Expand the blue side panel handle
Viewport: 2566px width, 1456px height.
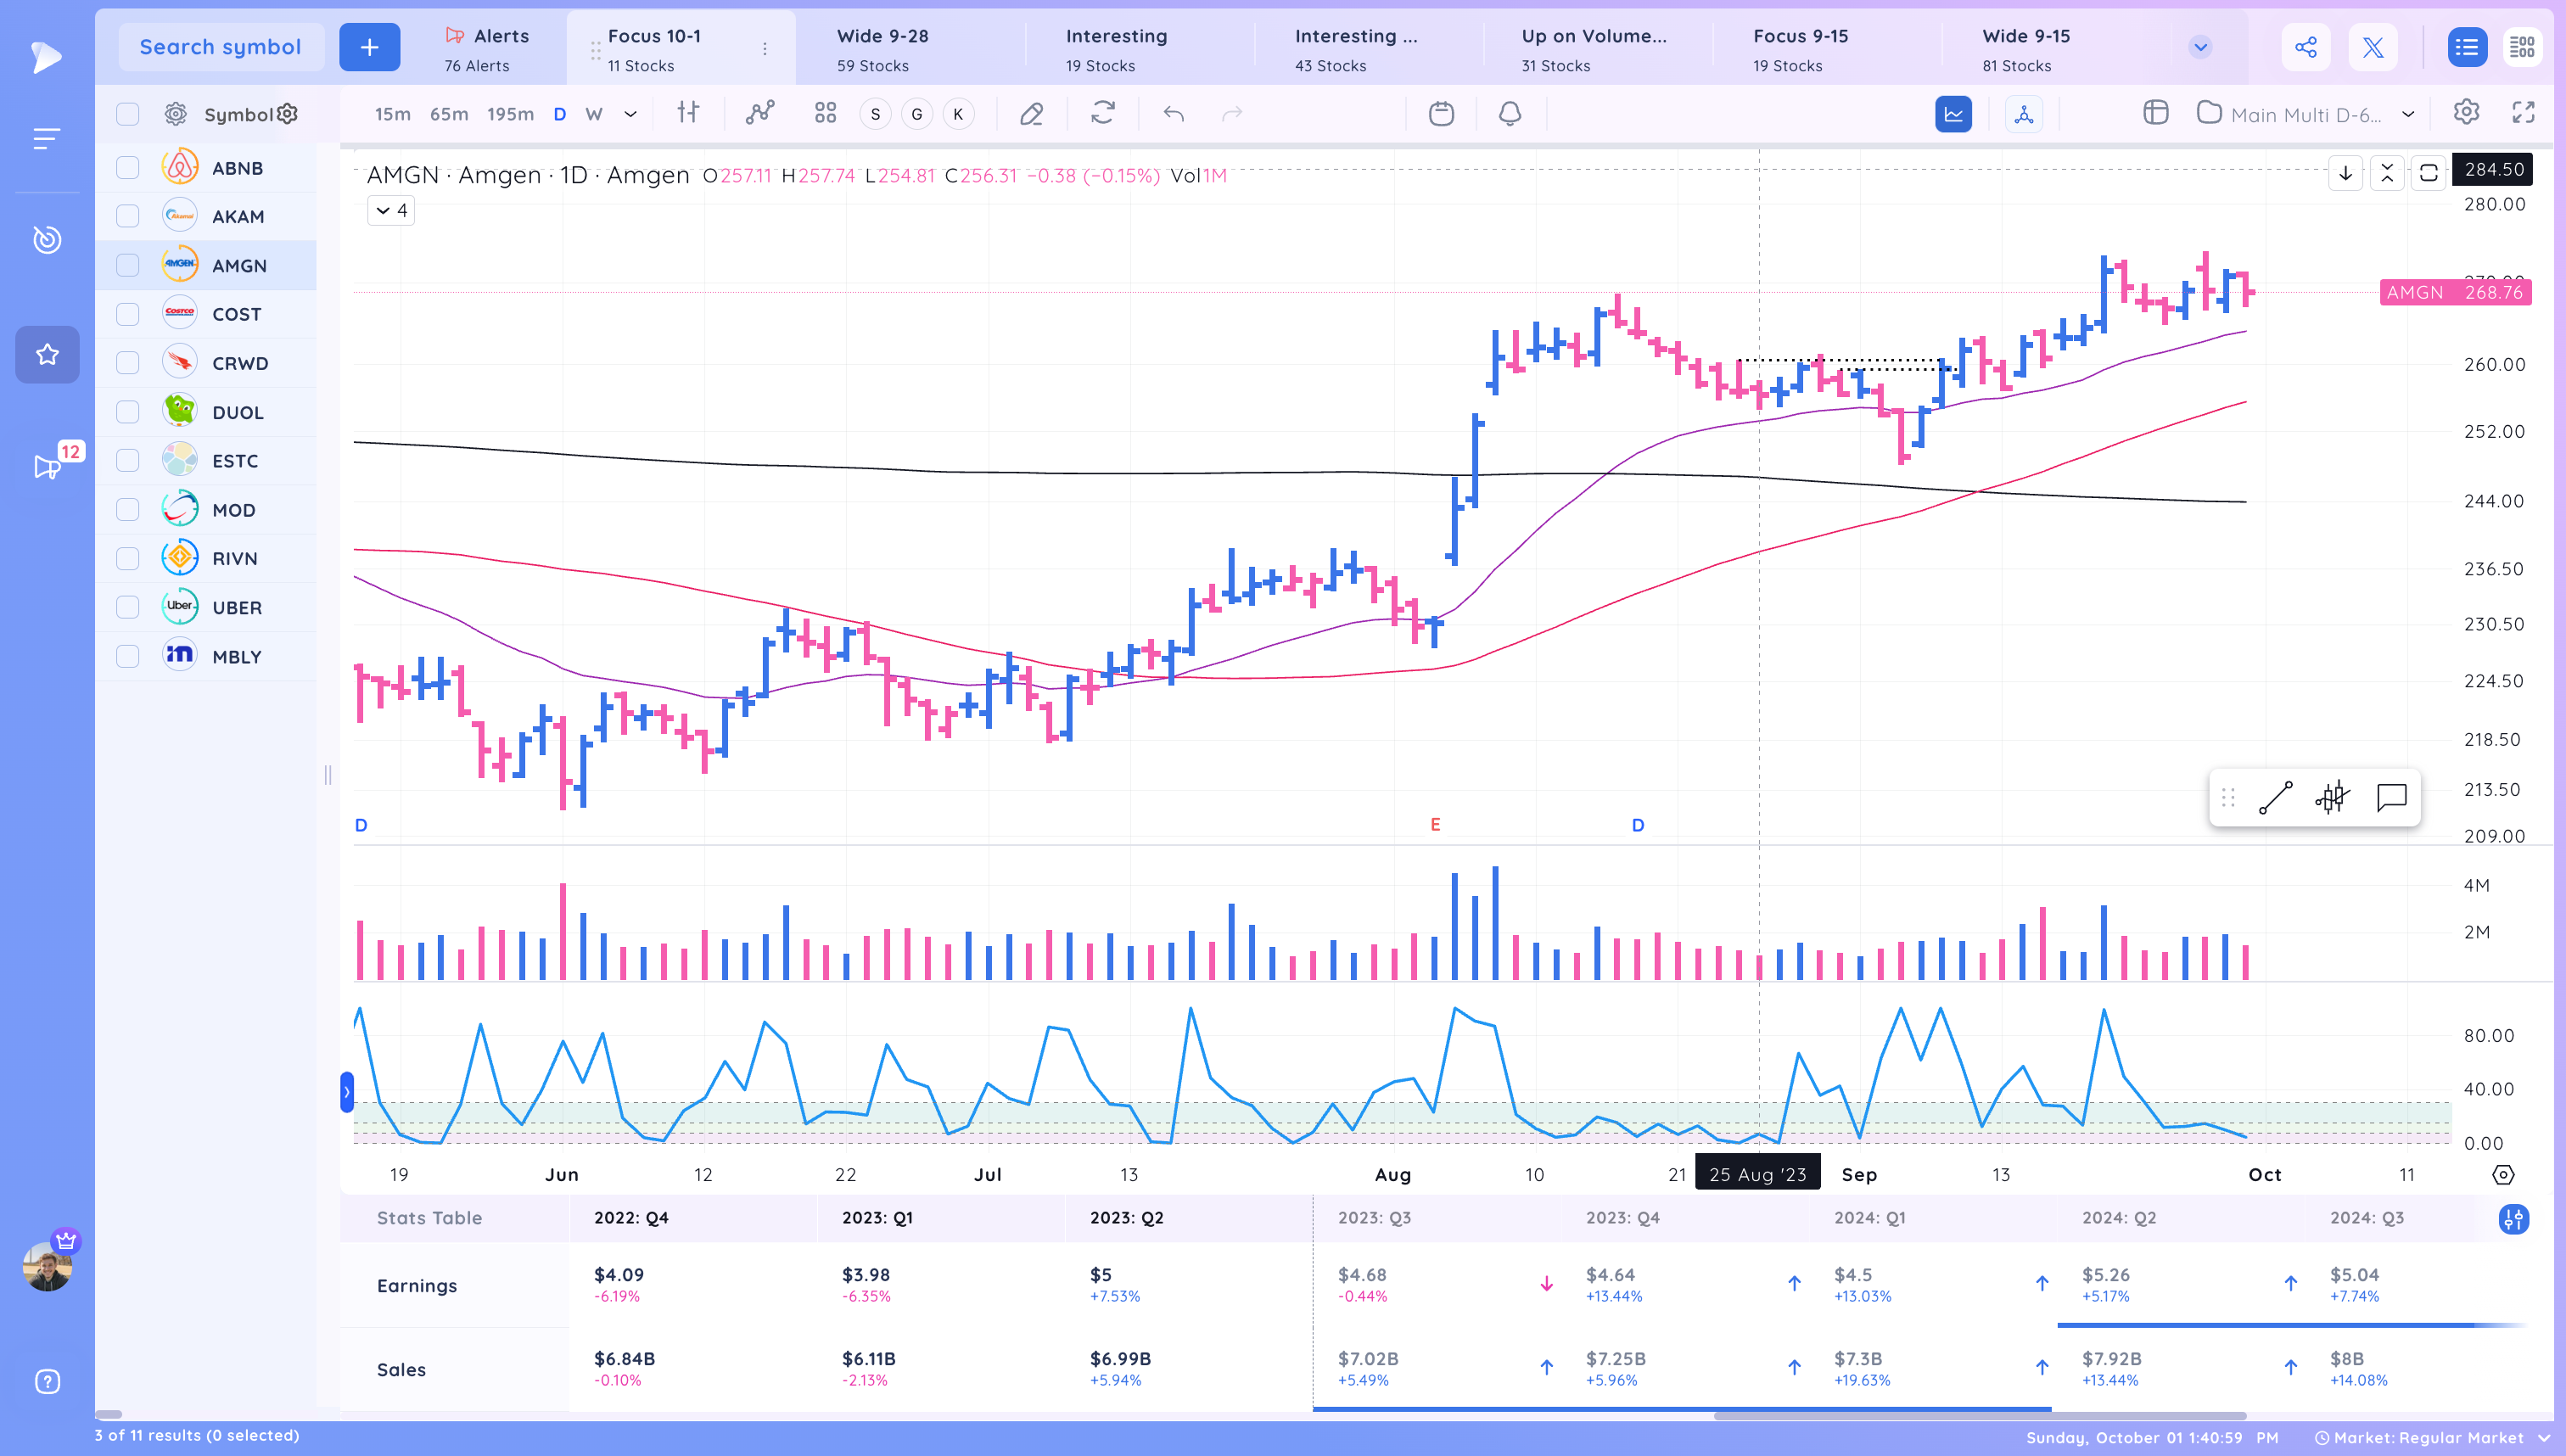(347, 1092)
